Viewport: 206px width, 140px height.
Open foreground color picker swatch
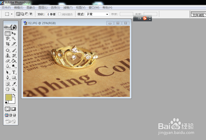[9, 97]
